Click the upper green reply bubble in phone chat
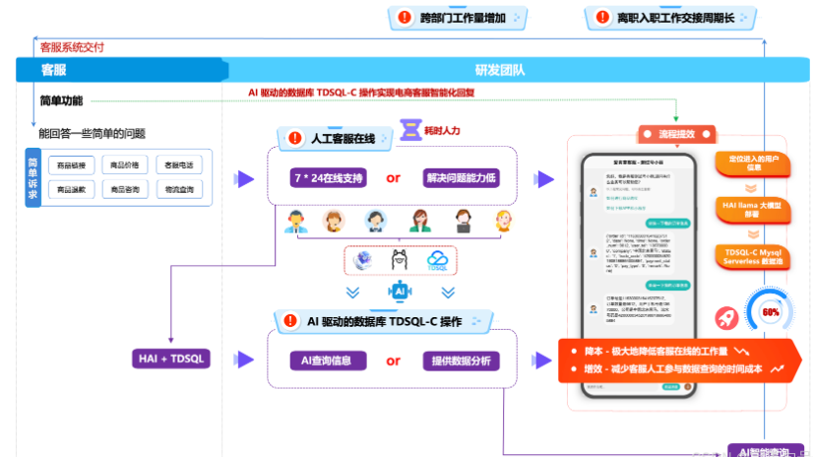Viewport: 813px width, 457px height. 667,223
